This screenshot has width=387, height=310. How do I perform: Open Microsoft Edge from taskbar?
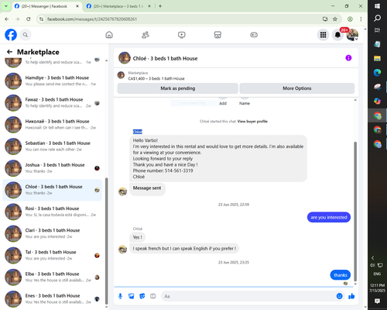tap(377, 73)
